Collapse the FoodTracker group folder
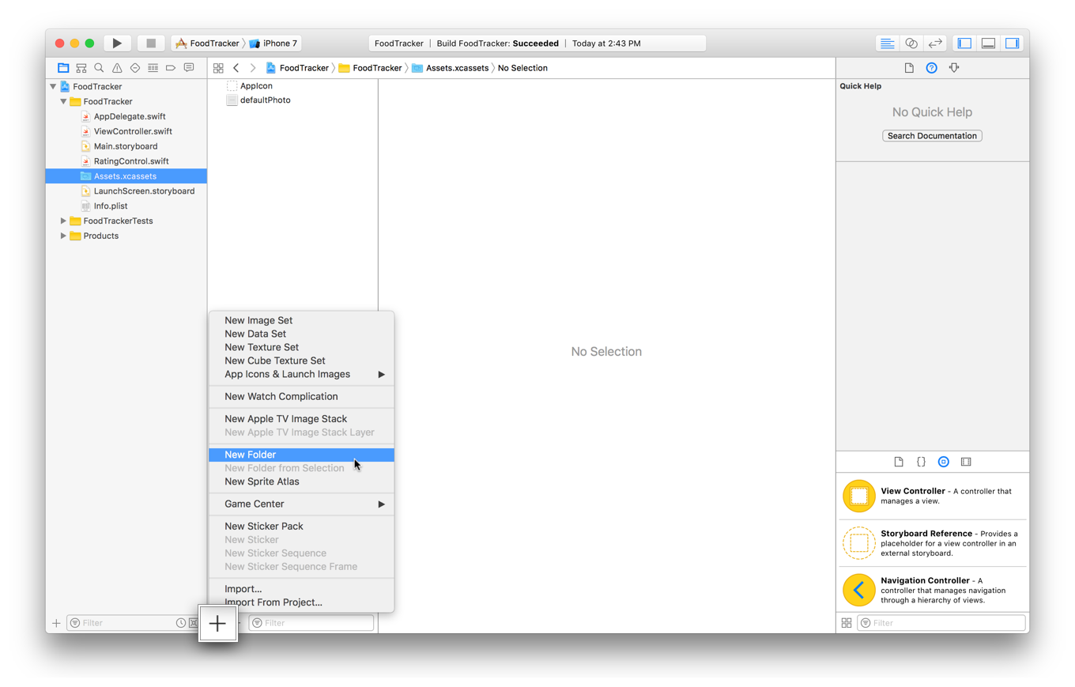This screenshot has height=687, width=1075. [63, 101]
